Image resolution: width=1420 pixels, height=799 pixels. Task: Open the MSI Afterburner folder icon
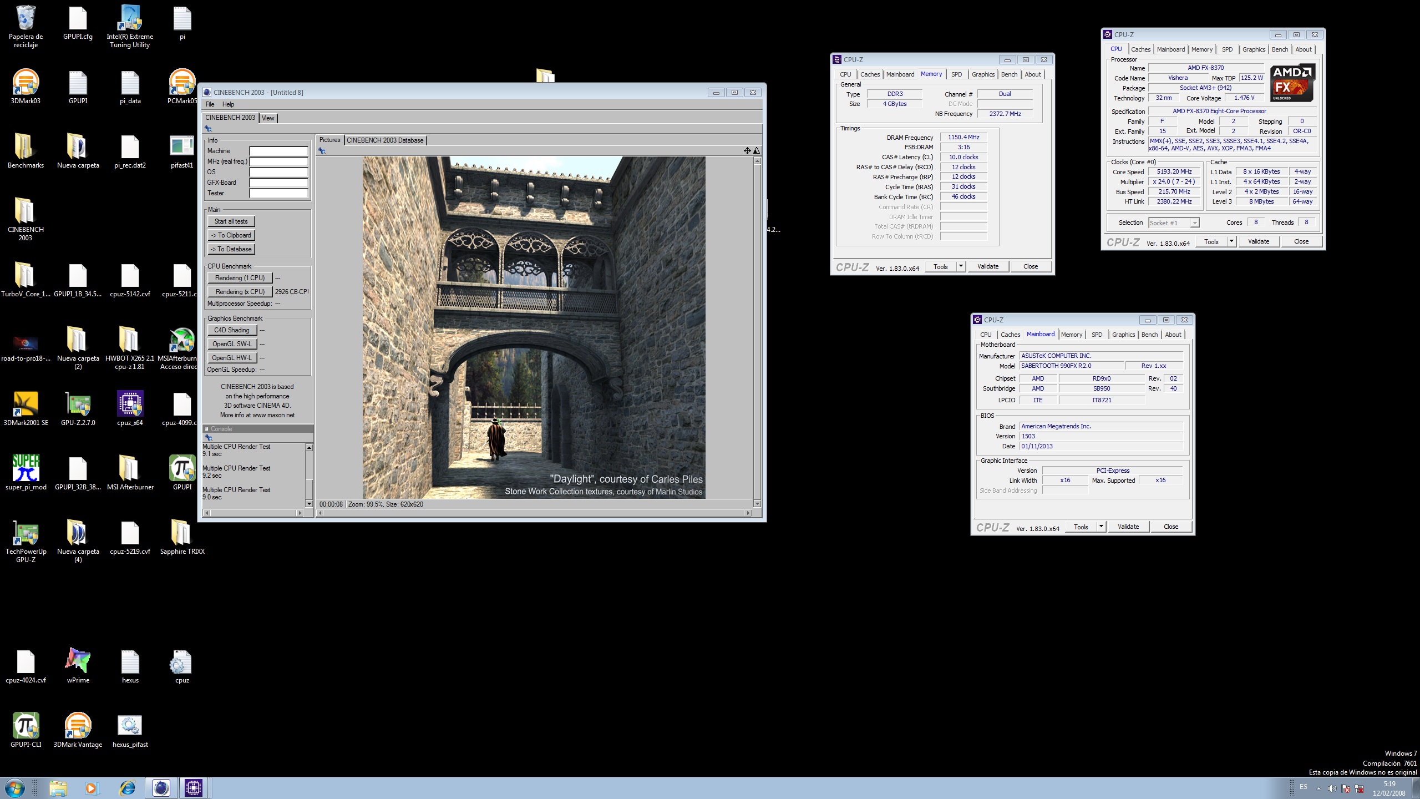(130, 473)
